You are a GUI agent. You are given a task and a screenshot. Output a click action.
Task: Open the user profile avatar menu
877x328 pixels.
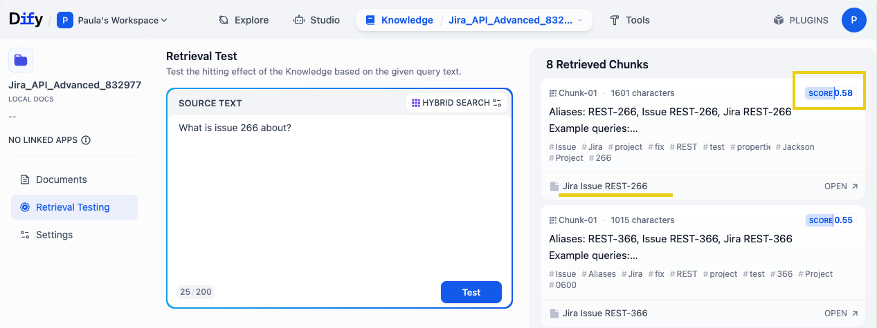click(x=853, y=20)
